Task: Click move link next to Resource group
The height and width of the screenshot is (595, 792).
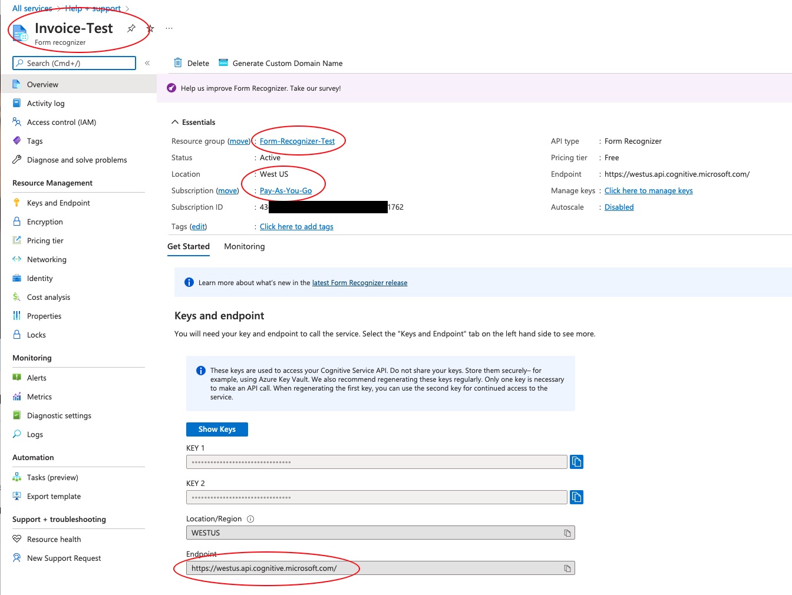Action: point(239,141)
